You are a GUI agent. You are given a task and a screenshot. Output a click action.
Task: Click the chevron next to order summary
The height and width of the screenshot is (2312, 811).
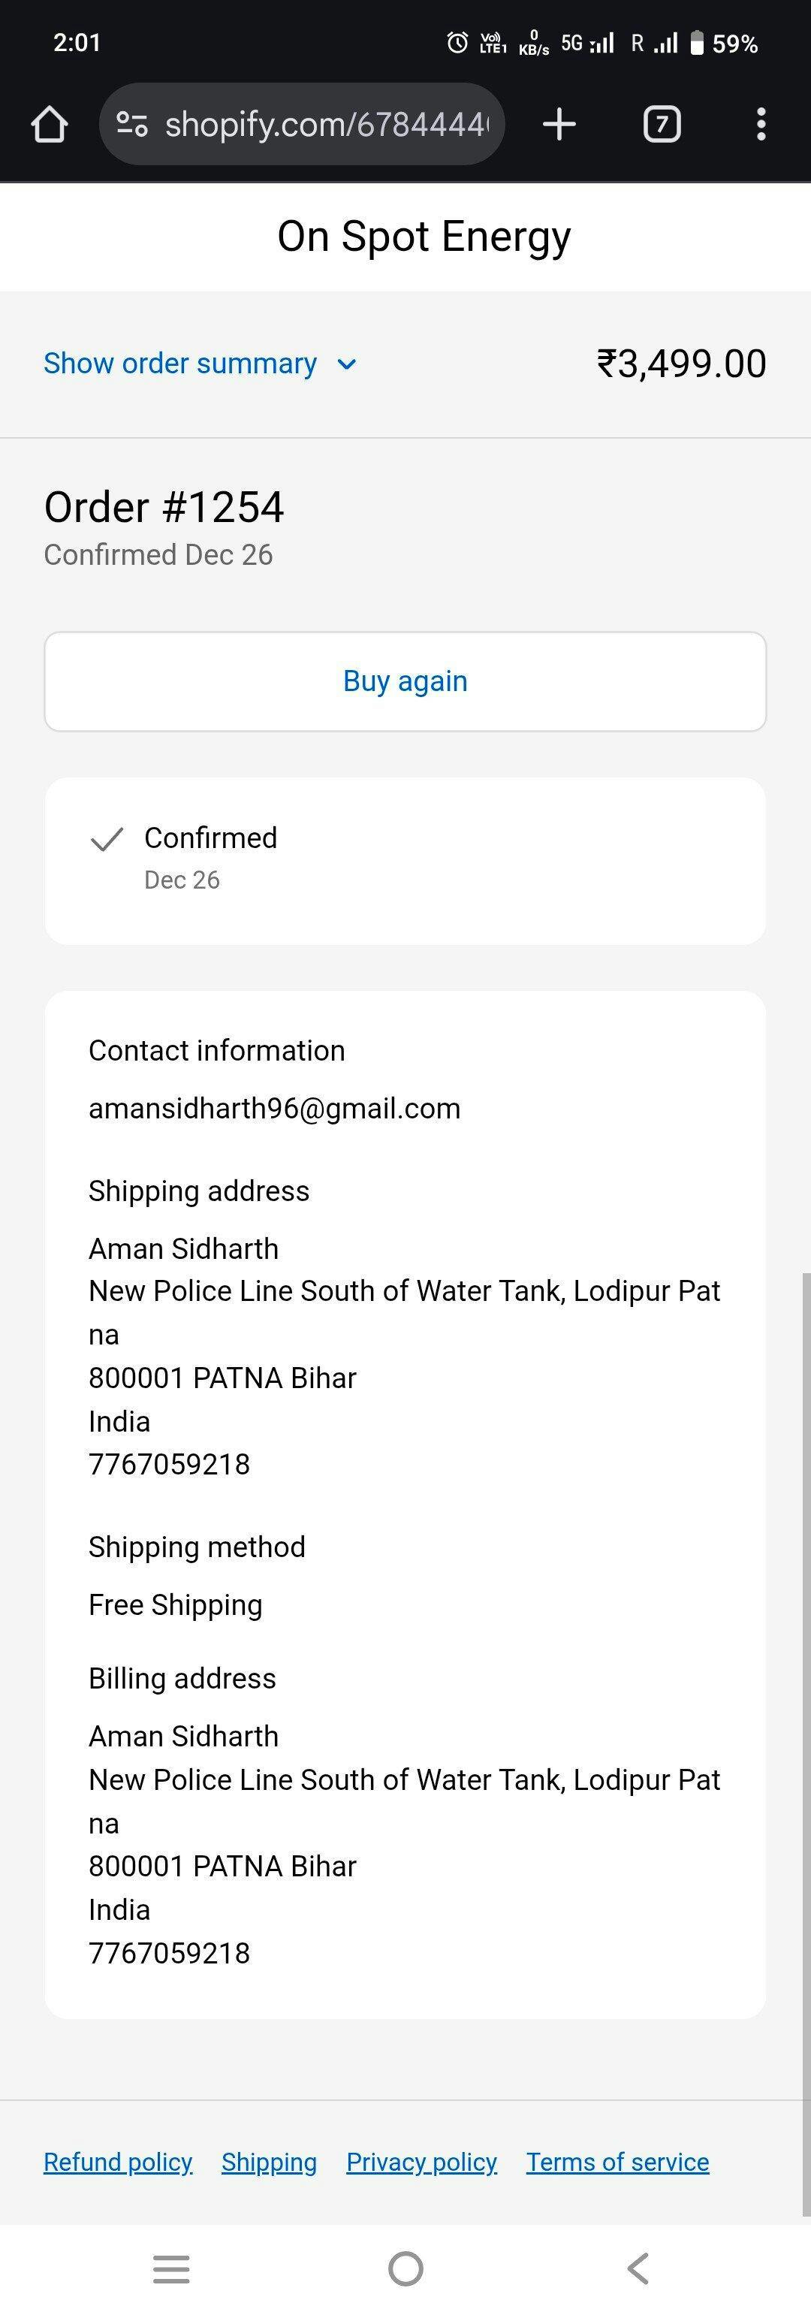tap(346, 364)
